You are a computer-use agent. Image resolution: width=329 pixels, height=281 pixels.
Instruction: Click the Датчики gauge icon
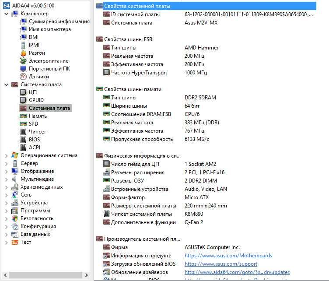pyautogui.click(x=23, y=77)
